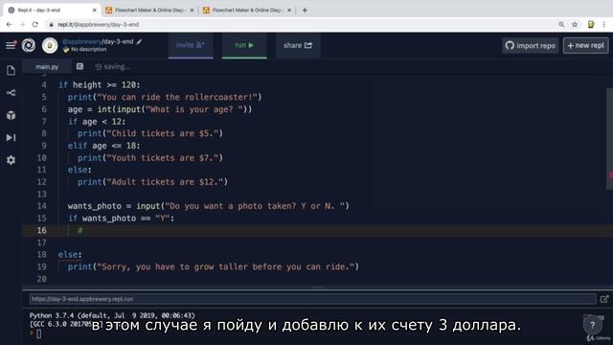
Task: Switch to second Flowchart Maker tab
Action: (x=247, y=11)
